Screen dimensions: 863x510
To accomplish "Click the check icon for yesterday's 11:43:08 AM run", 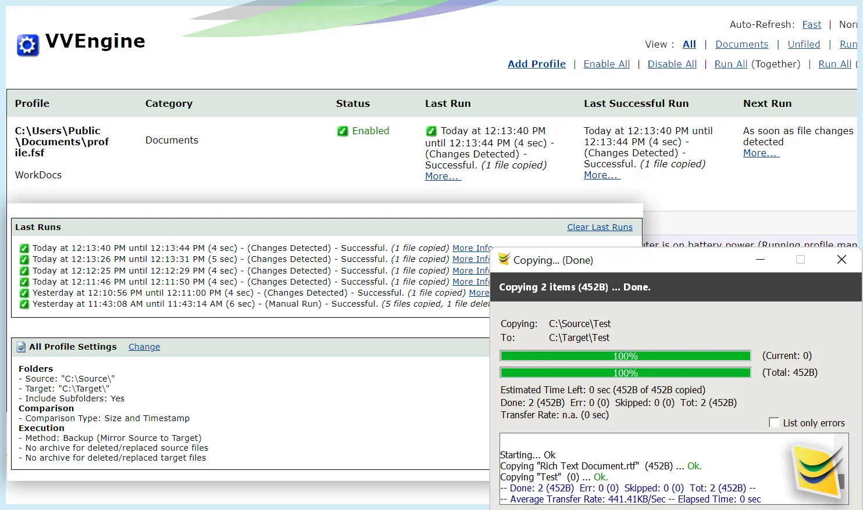I will [24, 304].
